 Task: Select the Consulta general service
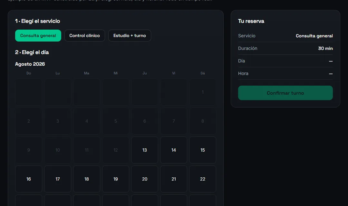38,35
